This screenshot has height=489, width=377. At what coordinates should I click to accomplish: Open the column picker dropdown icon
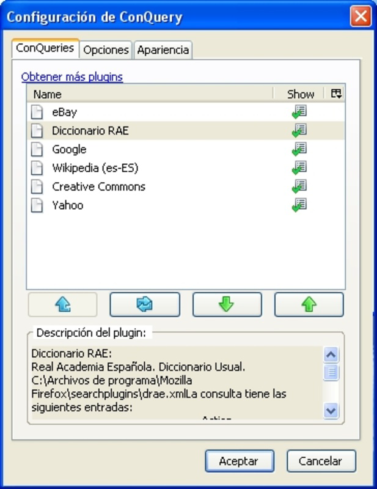click(336, 94)
